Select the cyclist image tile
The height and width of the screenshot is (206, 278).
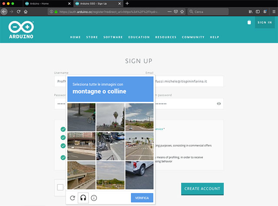81,117
